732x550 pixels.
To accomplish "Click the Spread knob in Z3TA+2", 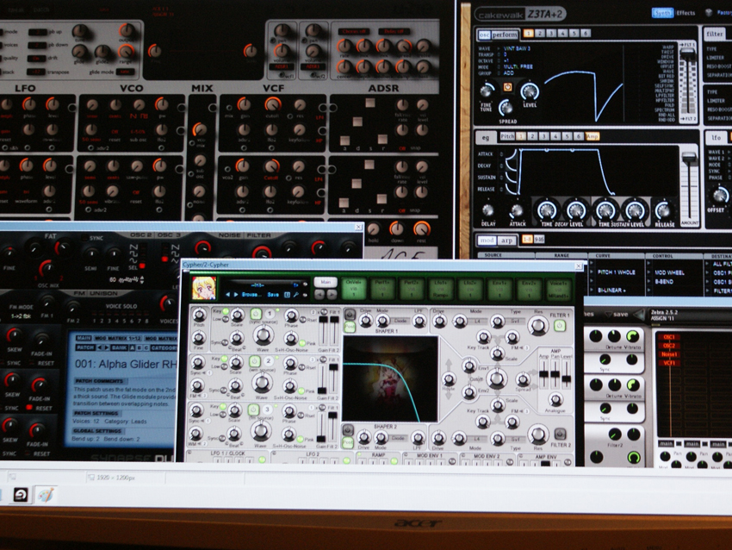I will (x=506, y=108).
